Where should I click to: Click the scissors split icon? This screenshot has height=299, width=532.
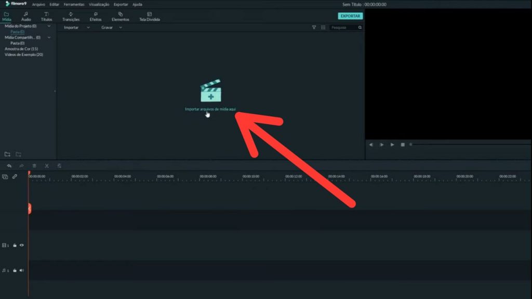click(x=47, y=166)
